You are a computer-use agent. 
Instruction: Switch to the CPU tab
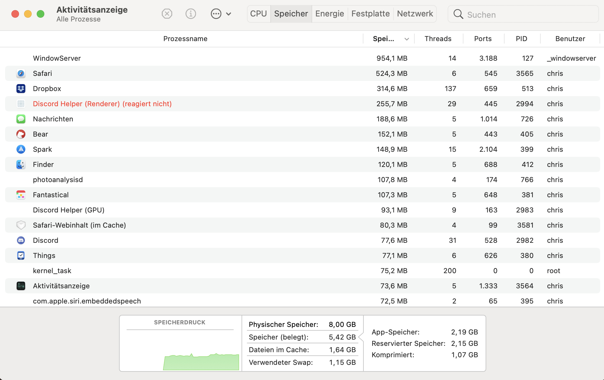point(259,14)
